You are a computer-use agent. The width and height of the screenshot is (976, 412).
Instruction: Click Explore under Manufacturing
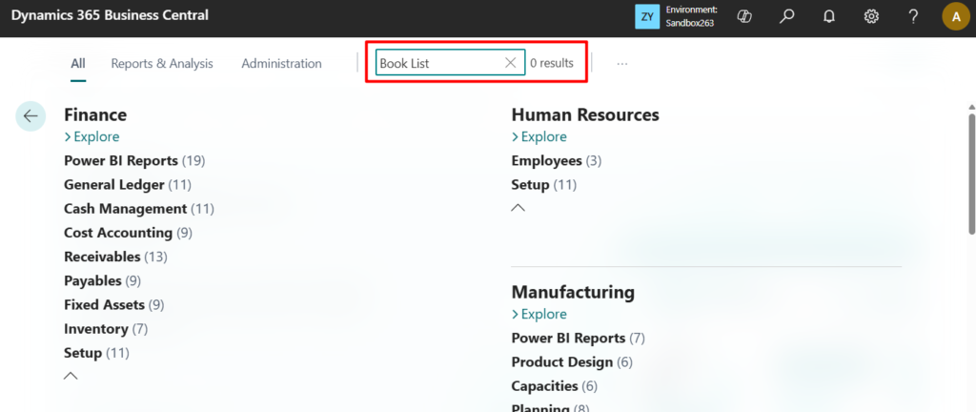539,314
